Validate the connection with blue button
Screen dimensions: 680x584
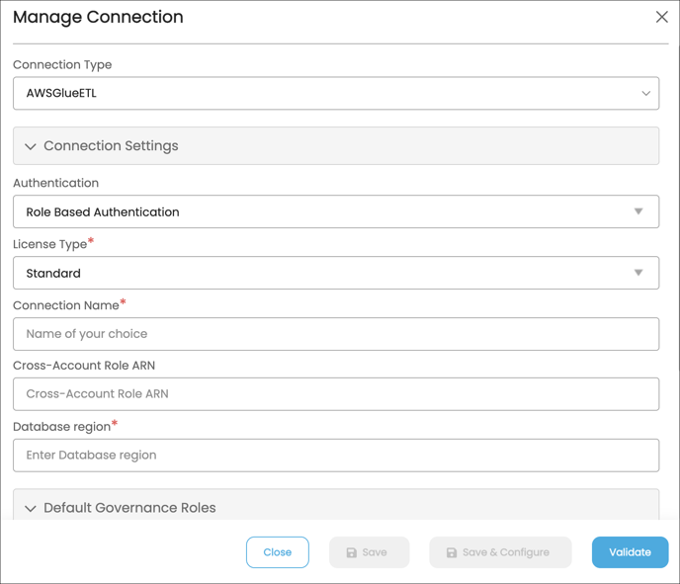pyautogui.click(x=631, y=552)
